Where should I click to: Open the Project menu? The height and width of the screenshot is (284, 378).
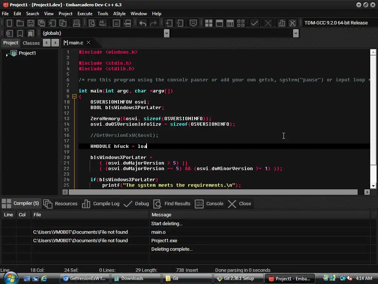[65, 14]
